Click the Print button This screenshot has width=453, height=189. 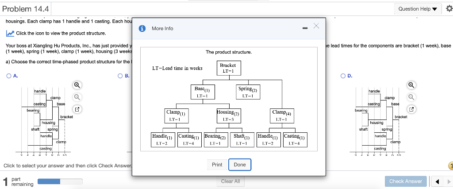(217, 165)
